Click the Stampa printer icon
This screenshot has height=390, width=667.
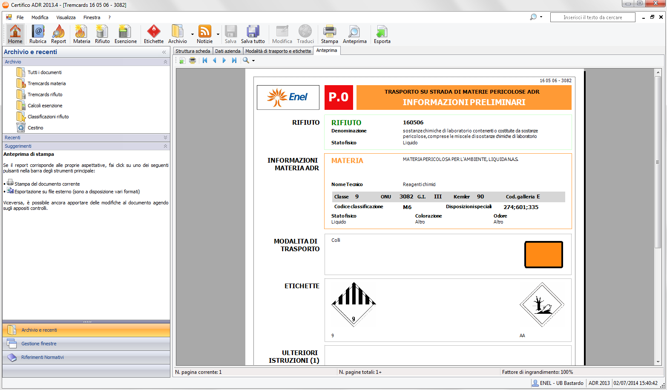329,34
